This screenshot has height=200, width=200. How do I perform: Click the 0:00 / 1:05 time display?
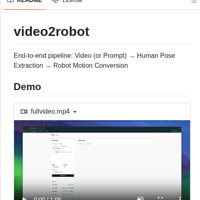[48, 199]
